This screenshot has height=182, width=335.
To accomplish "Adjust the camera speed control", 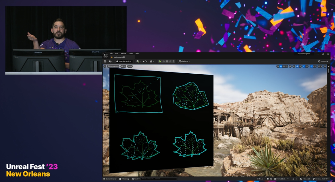I will (320, 66).
